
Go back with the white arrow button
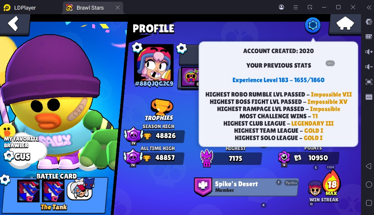[x=13, y=23]
